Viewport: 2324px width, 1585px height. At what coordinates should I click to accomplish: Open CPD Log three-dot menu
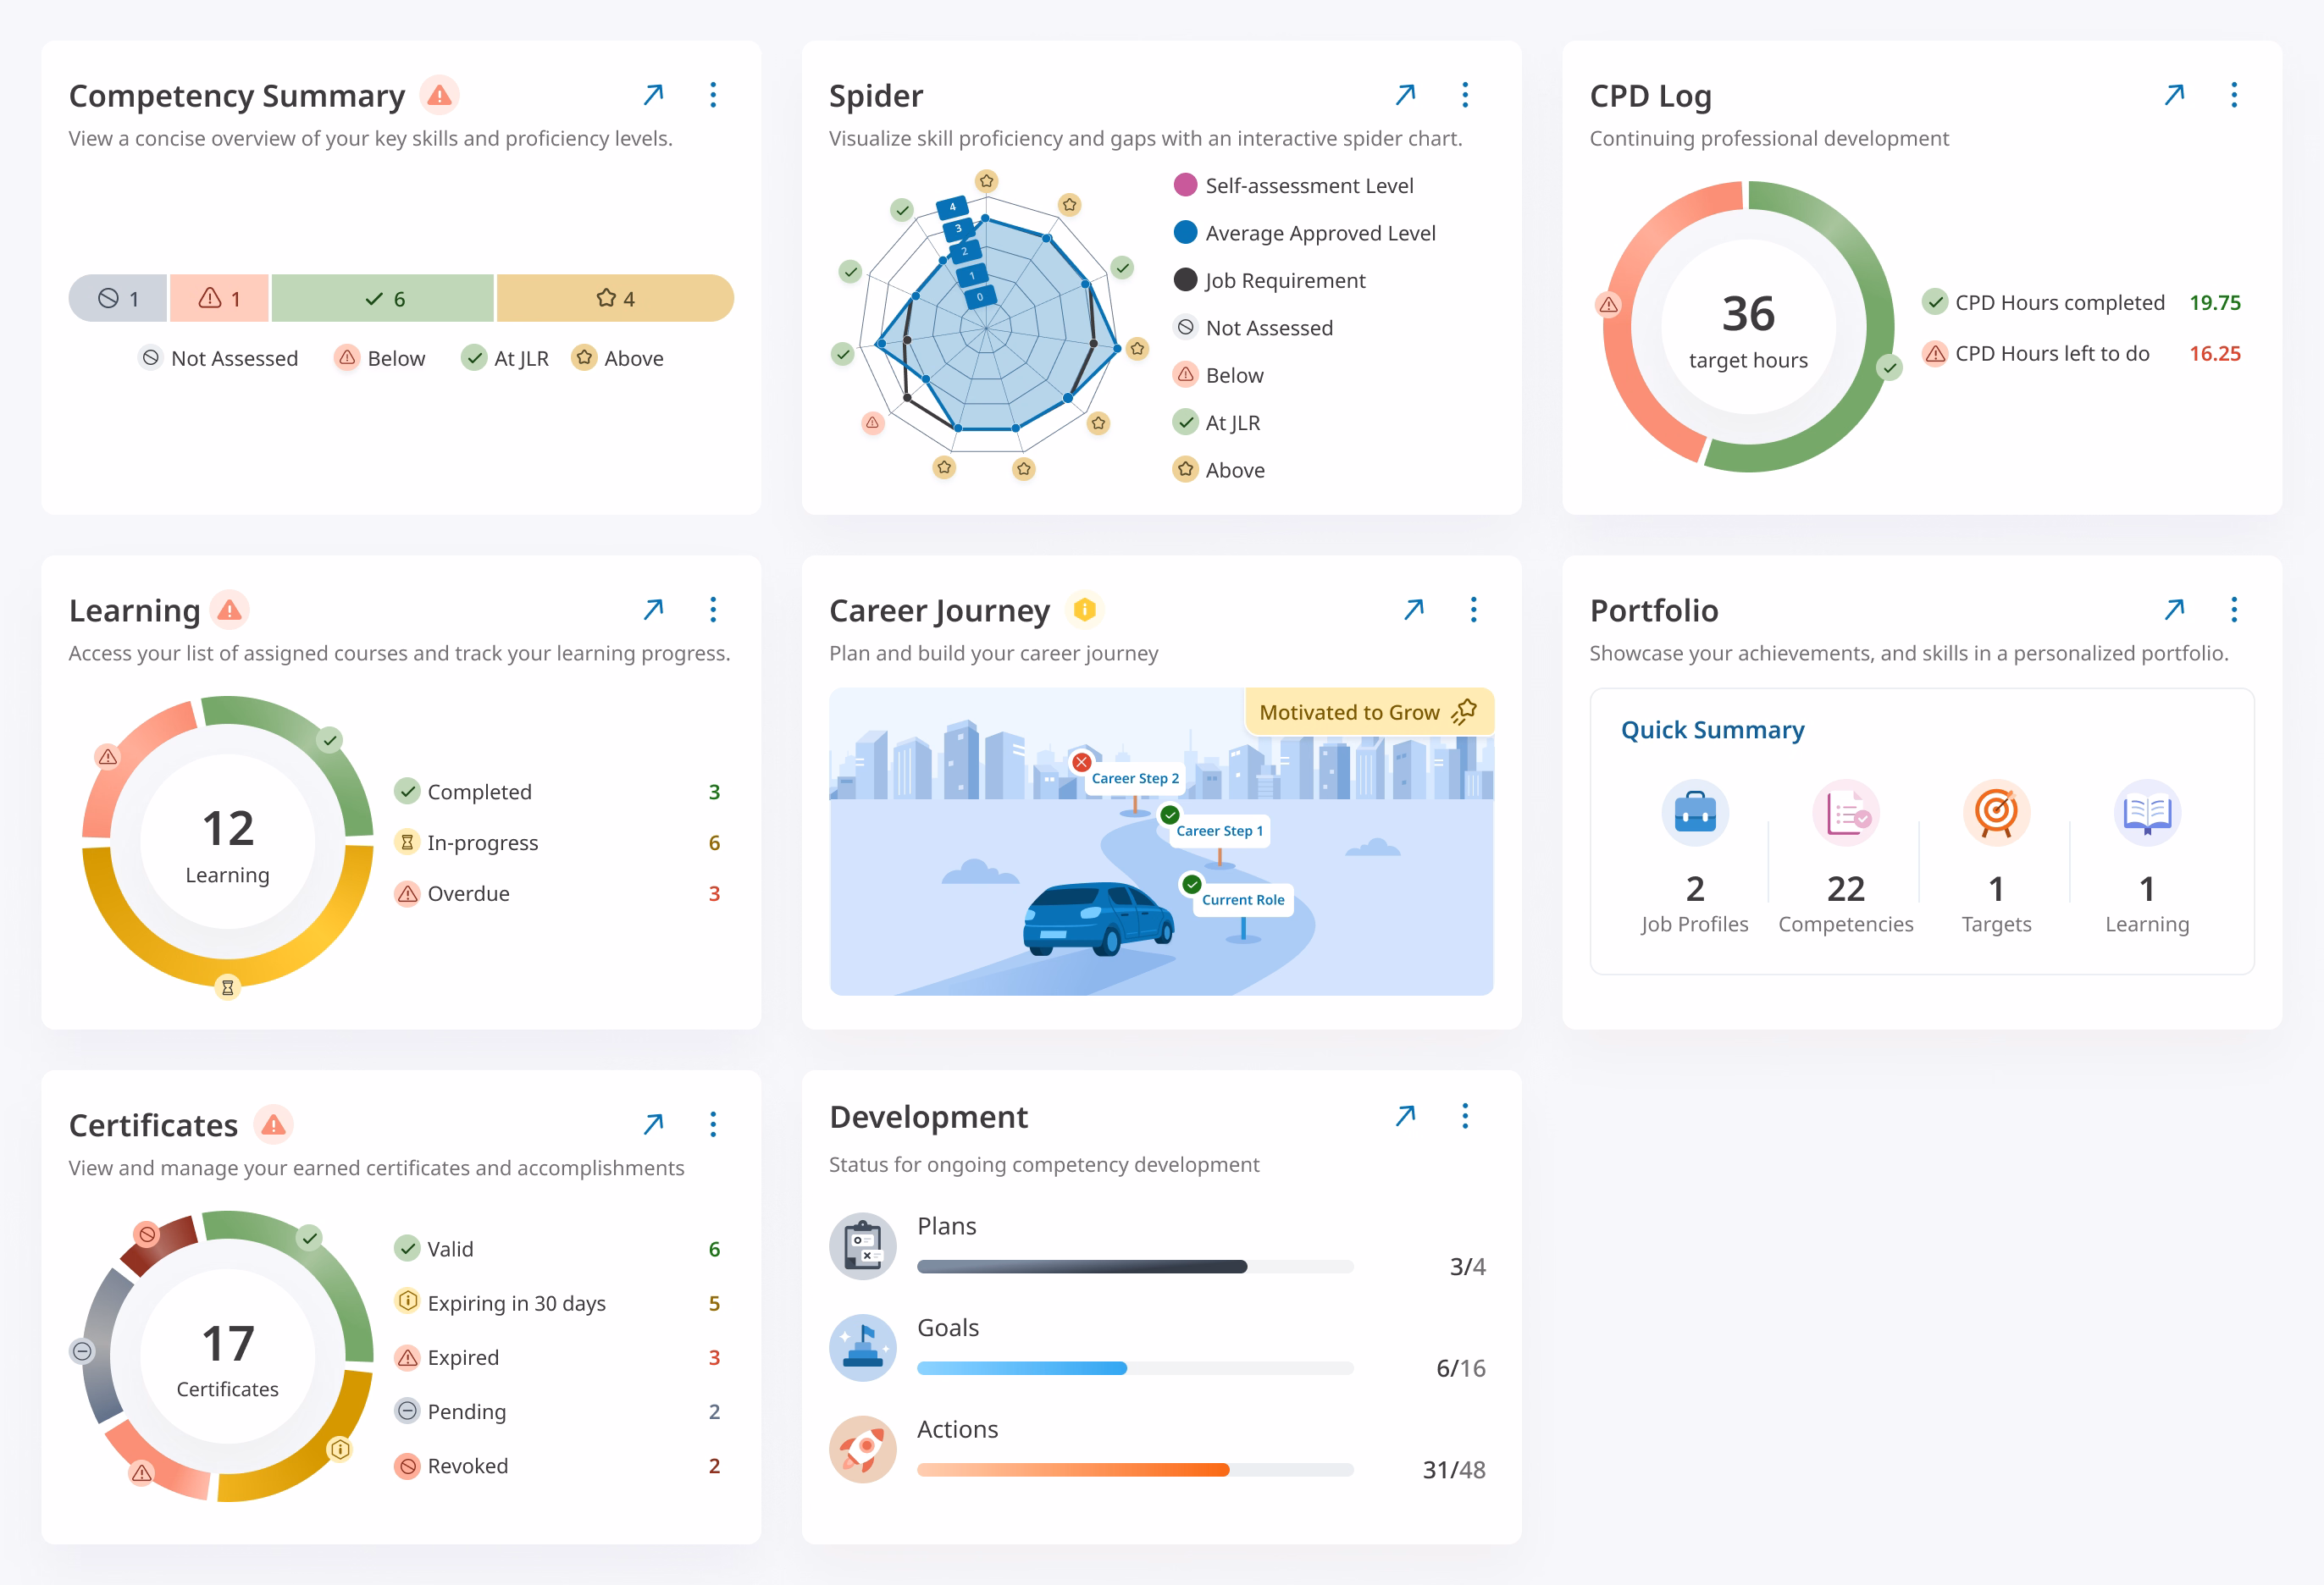(2234, 95)
